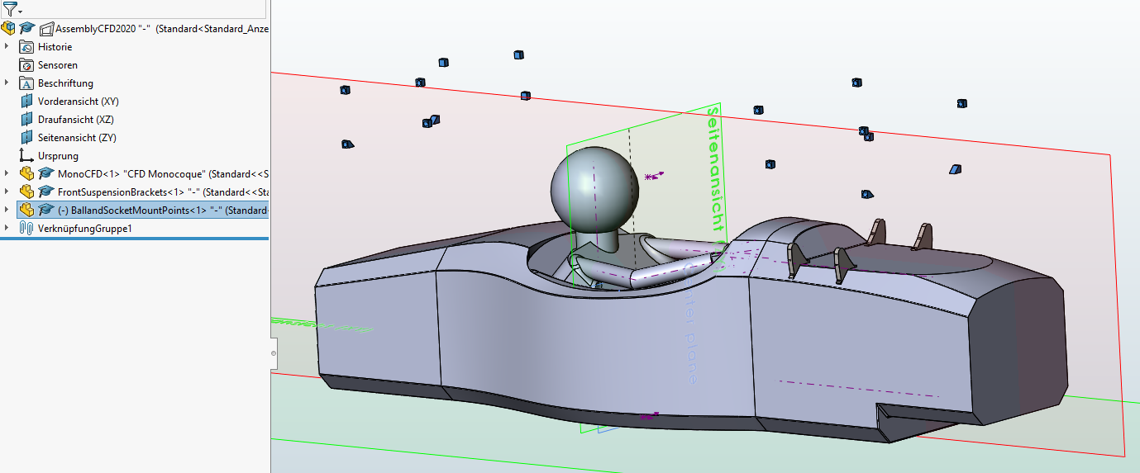Click the AssemblyCFD2020 assembly icon
This screenshot has height=473, width=1140.
coord(8,28)
